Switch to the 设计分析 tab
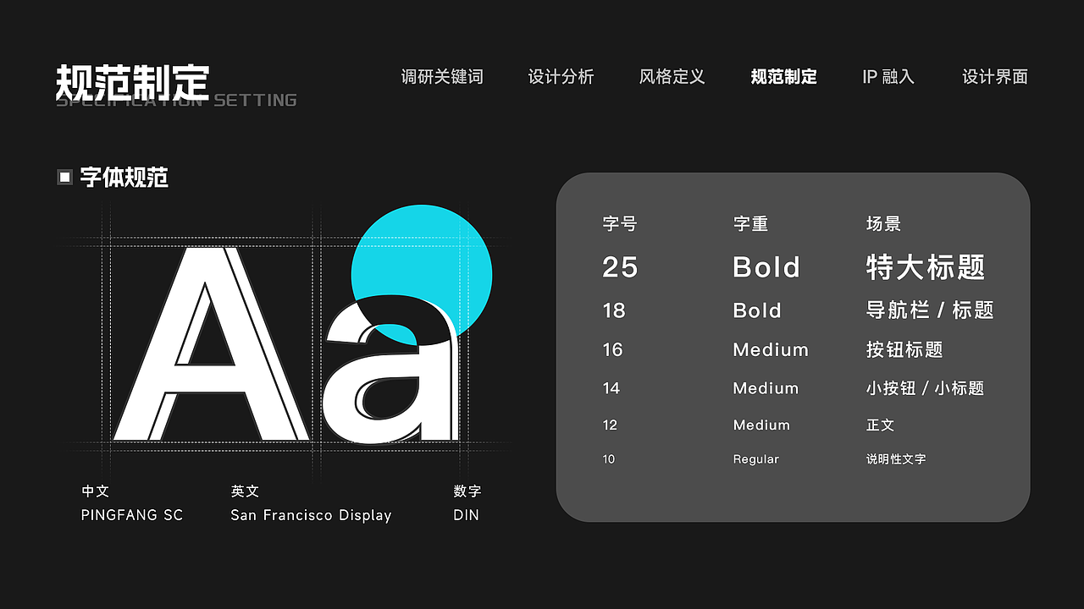Viewport: 1084px width, 609px height. [x=561, y=77]
